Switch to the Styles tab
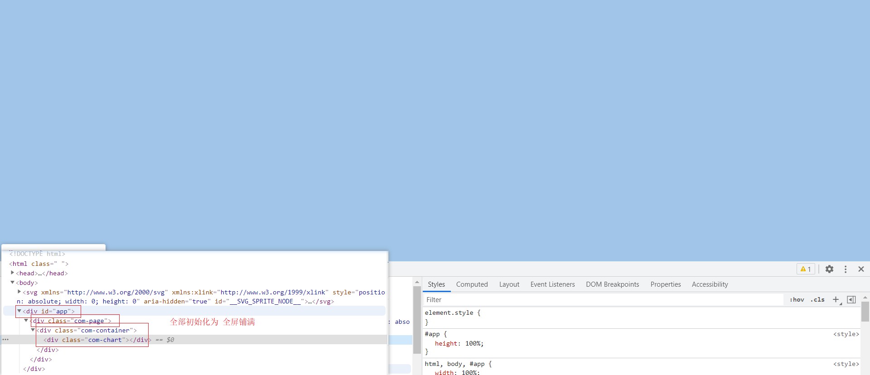The width and height of the screenshot is (870, 375). [436, 284]
